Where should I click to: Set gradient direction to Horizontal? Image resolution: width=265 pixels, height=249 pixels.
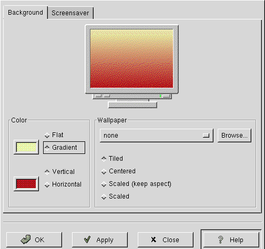click(x=63, y=184)
